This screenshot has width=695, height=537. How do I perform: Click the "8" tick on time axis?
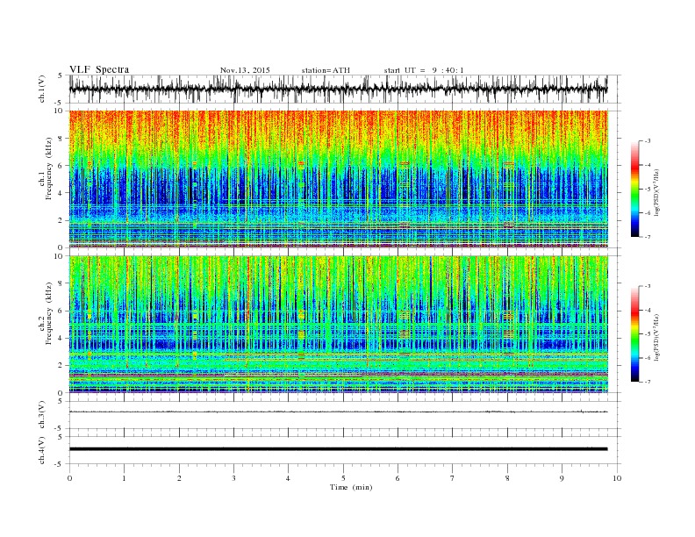507,478
